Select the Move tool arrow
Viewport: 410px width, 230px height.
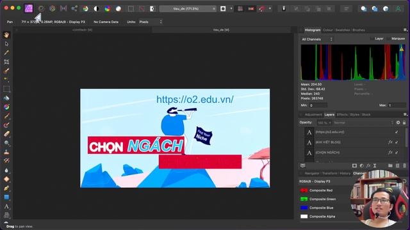click(6, 44)
